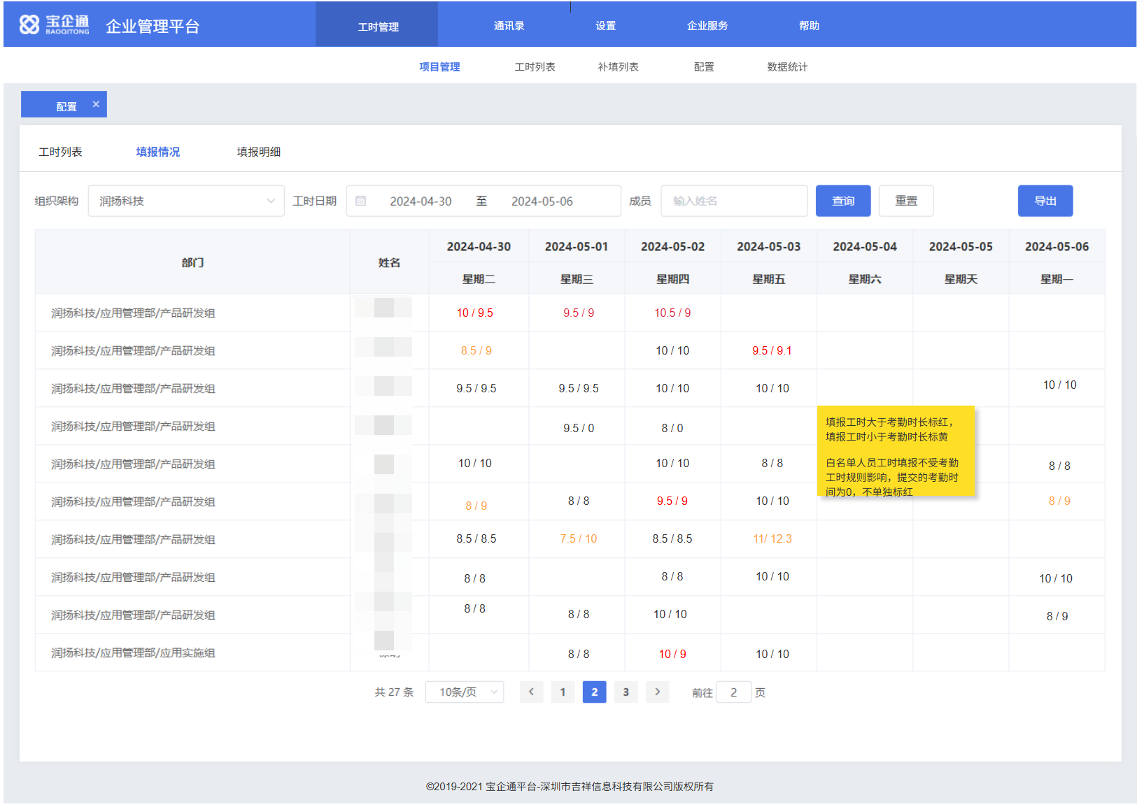Open 数据统计 in the sub-navigation
1144x807 pixels.
[x=787, y=67]
